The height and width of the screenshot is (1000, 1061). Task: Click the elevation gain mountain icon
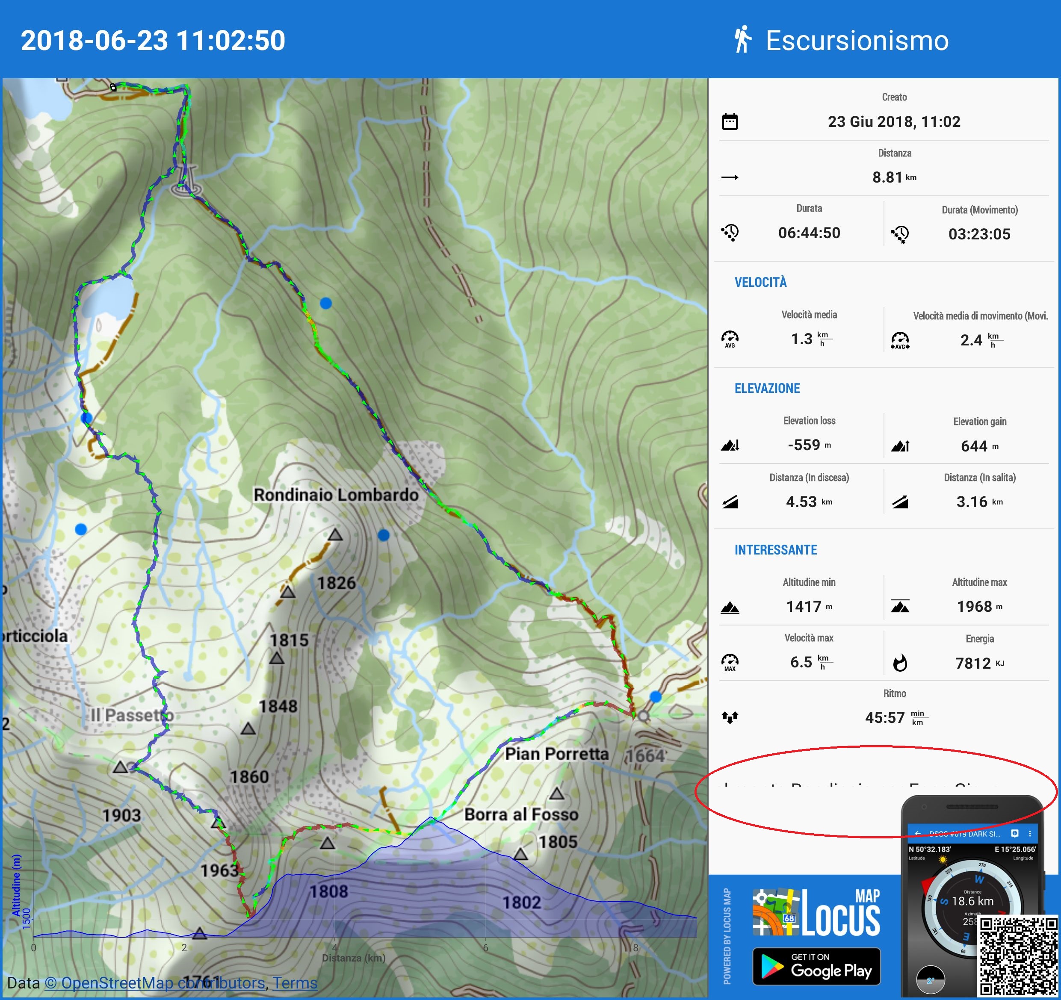[900, 446]
